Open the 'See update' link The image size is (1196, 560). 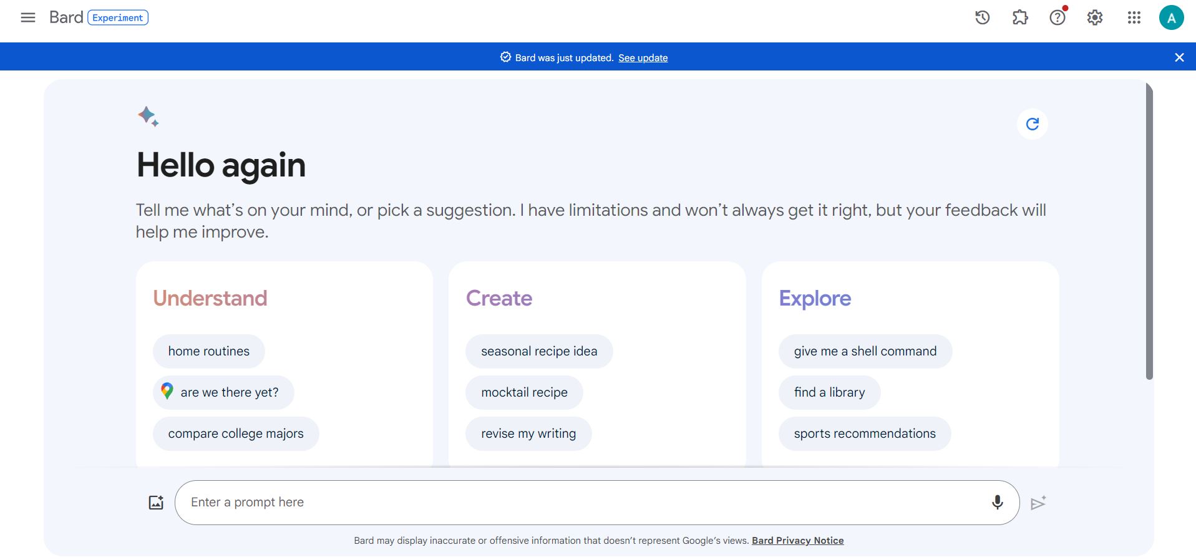[x=643, y=57]
